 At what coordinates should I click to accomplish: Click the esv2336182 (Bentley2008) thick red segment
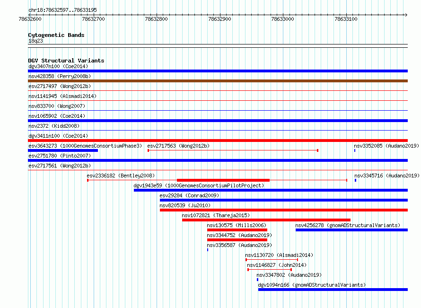223,180
